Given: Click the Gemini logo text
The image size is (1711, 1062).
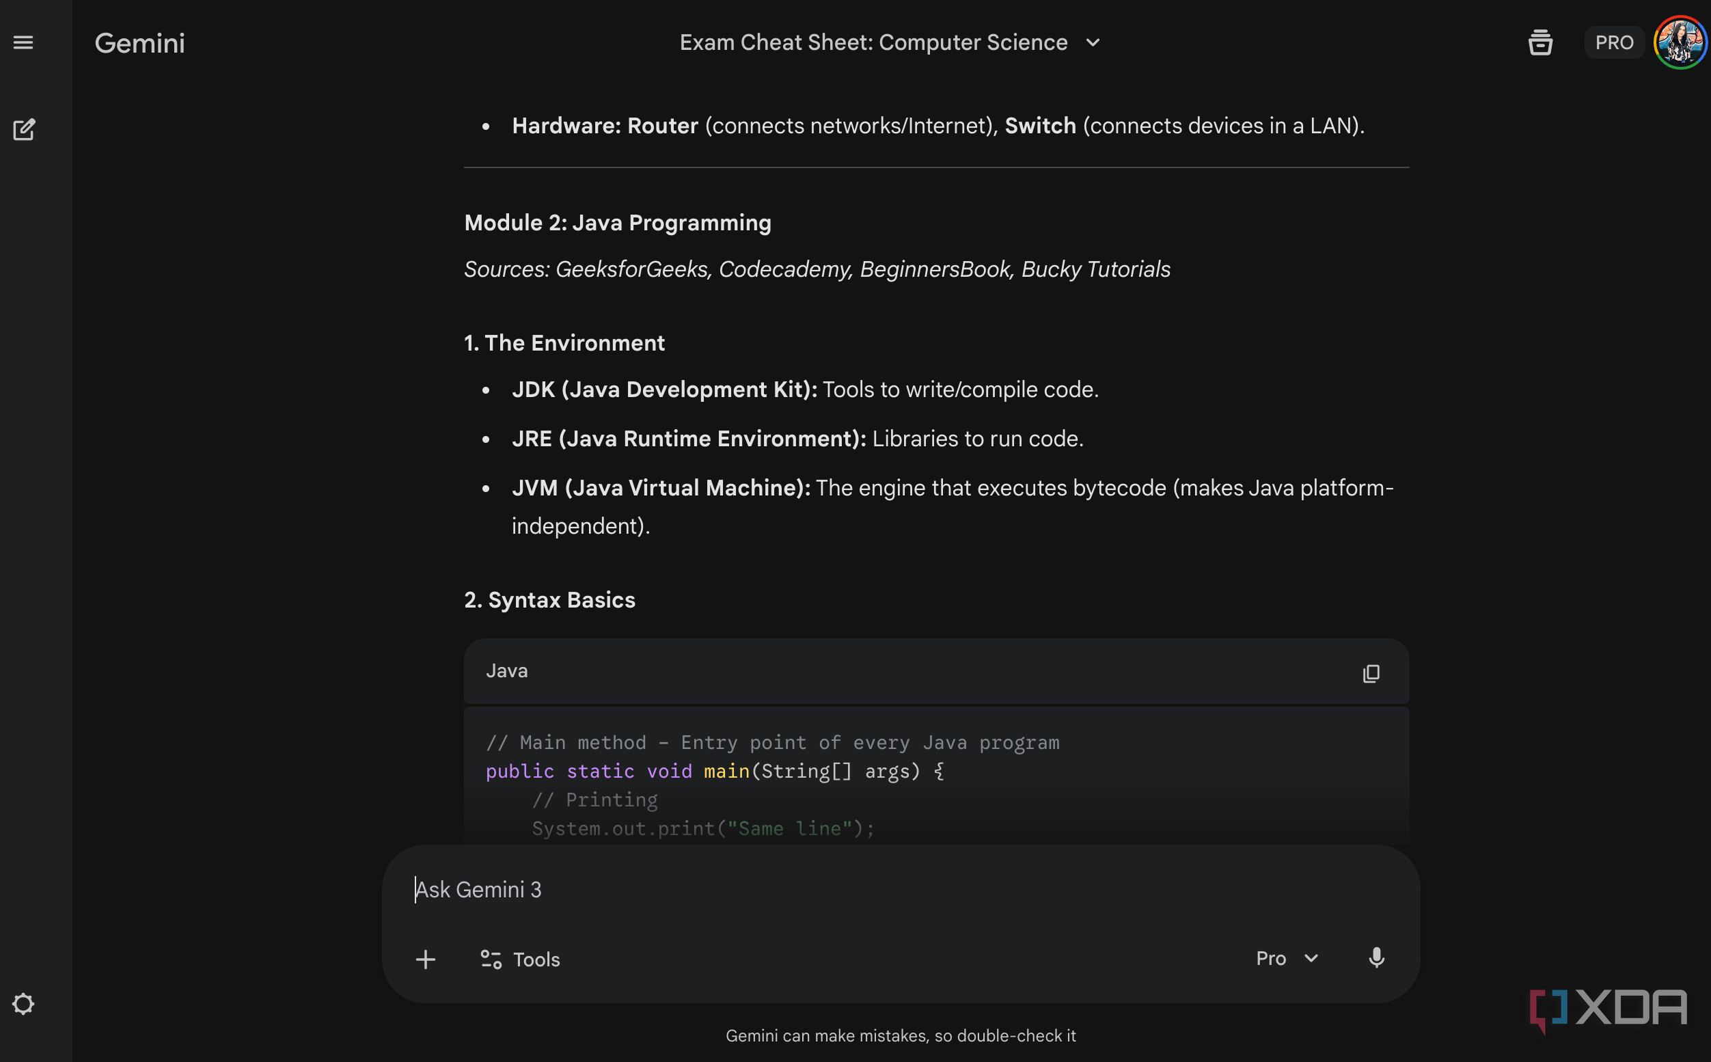Looking at the screenshot, I should 139,44.
